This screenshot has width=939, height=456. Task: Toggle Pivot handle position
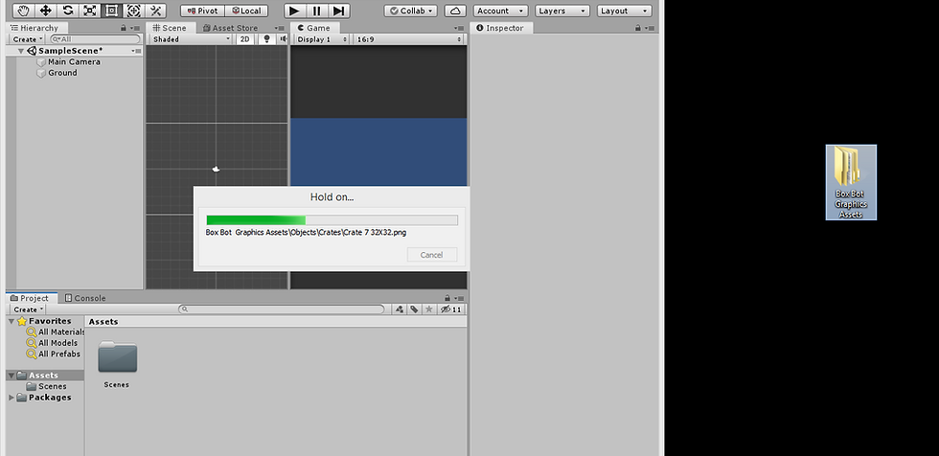click(x=202, y=11)
